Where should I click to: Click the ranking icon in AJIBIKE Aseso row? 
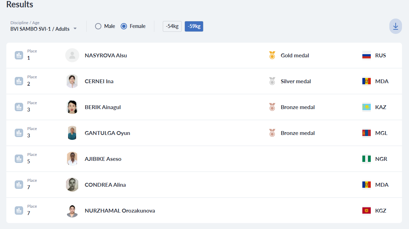point(19,159)
